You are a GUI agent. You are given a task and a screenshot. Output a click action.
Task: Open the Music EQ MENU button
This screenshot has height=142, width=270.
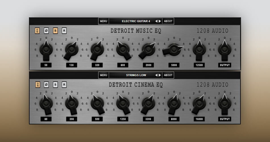(103, 21)
